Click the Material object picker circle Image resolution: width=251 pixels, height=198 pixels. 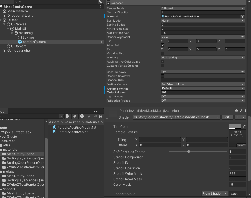242,16
